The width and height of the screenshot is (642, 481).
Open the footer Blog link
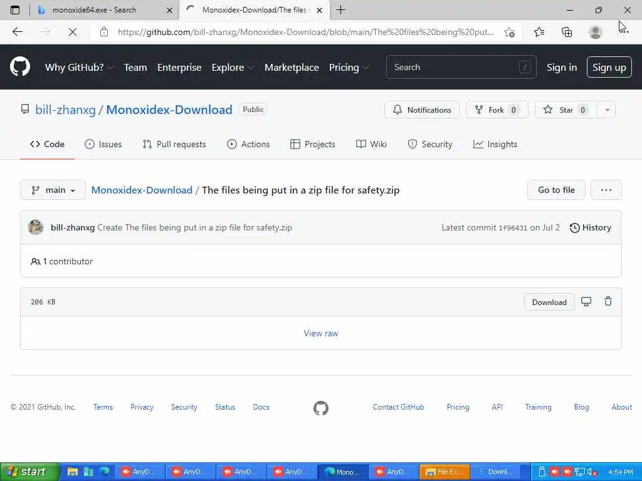coord(581,407)
